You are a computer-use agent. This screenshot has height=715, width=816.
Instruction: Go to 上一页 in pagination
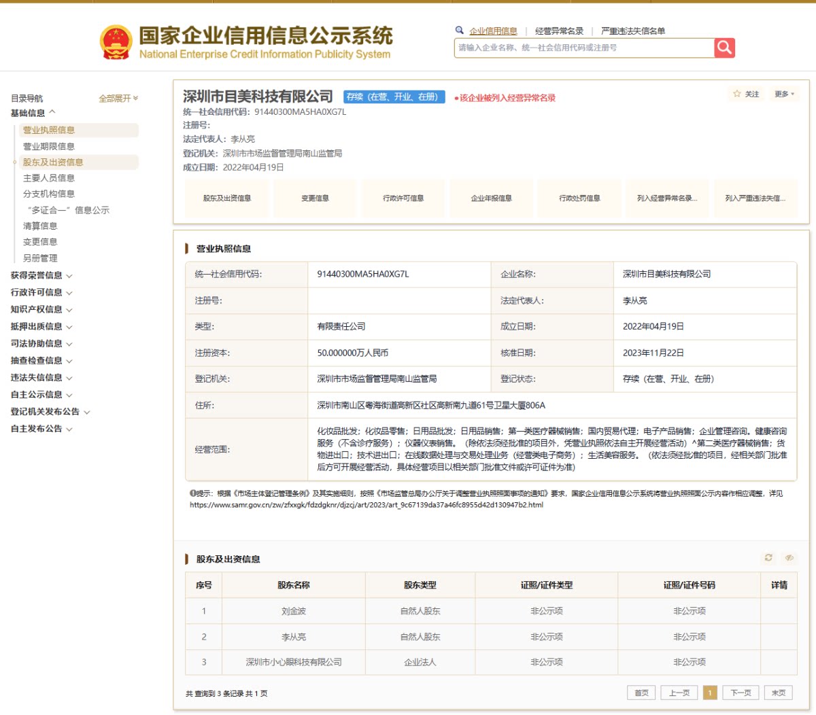(679, 693)
